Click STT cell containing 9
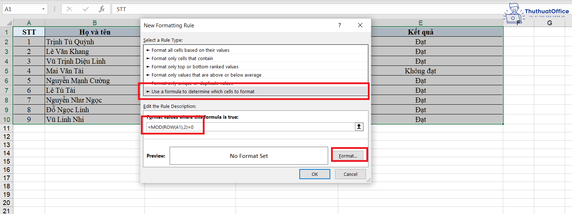The width and height of the screenshot is (572, 214). pos(29,119)
